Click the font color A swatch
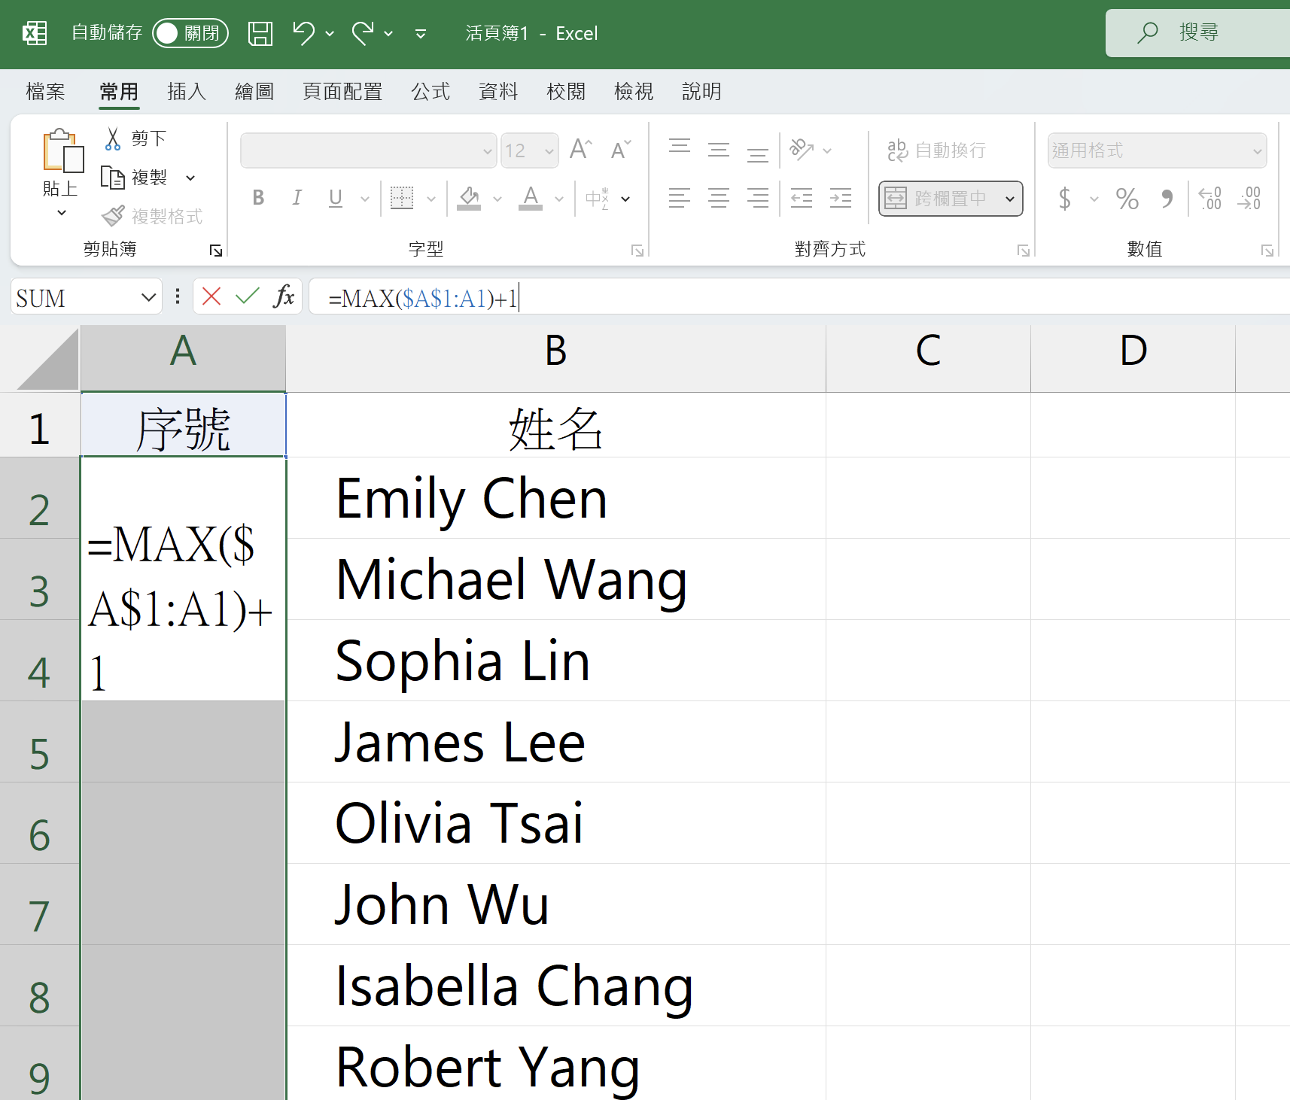Viewport: 1290px width, 1100px height. (531, 198)
